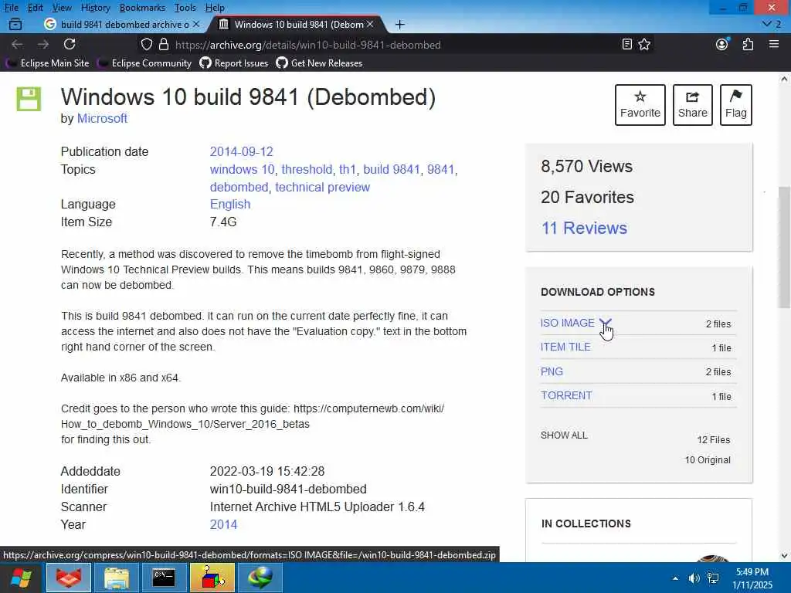Open volume control in tray
This screenshot has height=593, width=791.
(x=694, y=578)
